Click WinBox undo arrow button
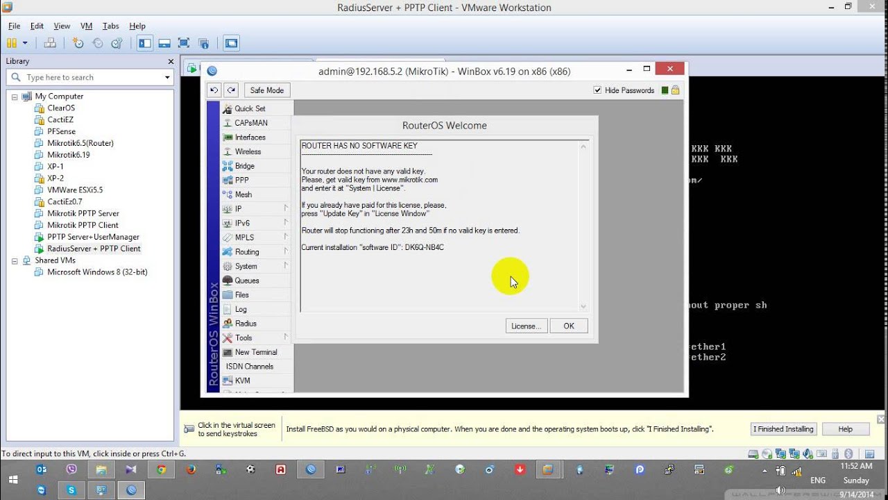Viewport: 888px width, 500px height. [214, 90]
